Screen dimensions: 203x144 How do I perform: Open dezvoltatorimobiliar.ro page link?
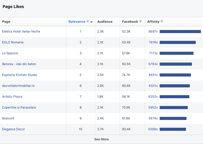pos(18,86)
